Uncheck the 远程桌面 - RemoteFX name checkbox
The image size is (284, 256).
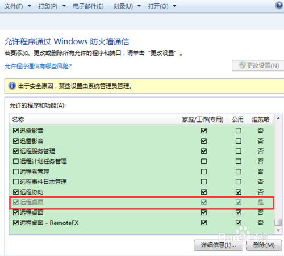[16, 223]
